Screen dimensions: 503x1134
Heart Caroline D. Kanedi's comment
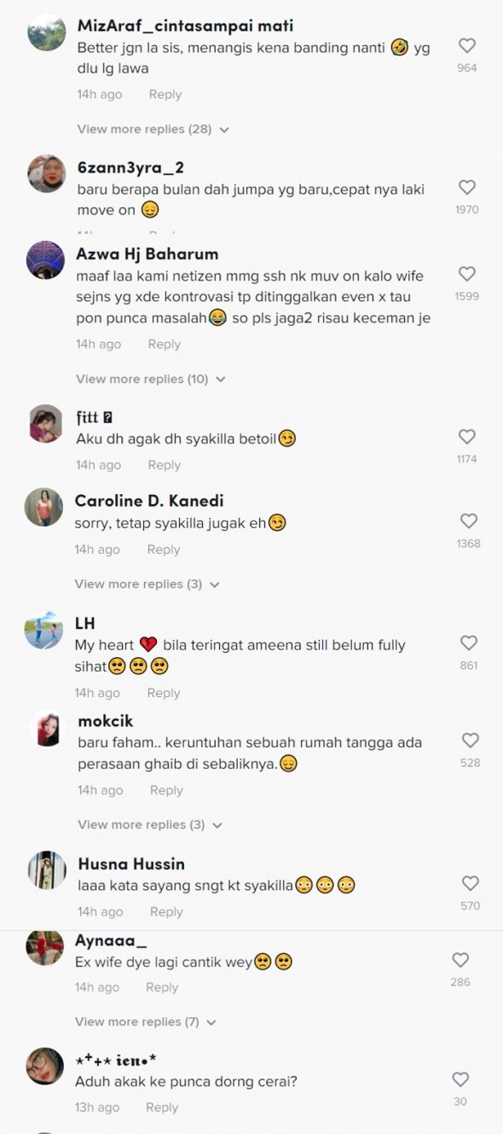(x=469, y=520)
